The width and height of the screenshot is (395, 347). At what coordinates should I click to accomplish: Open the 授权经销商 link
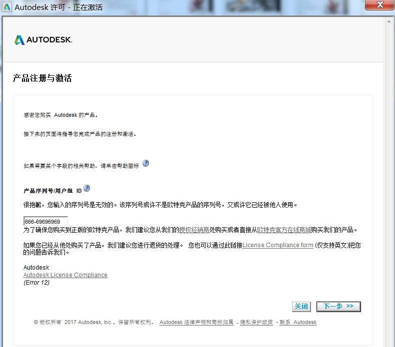[194, 230]
